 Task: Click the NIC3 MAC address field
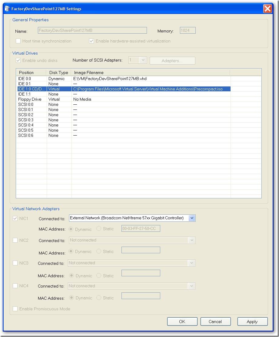pyautogui.click(x=141, y=273)
